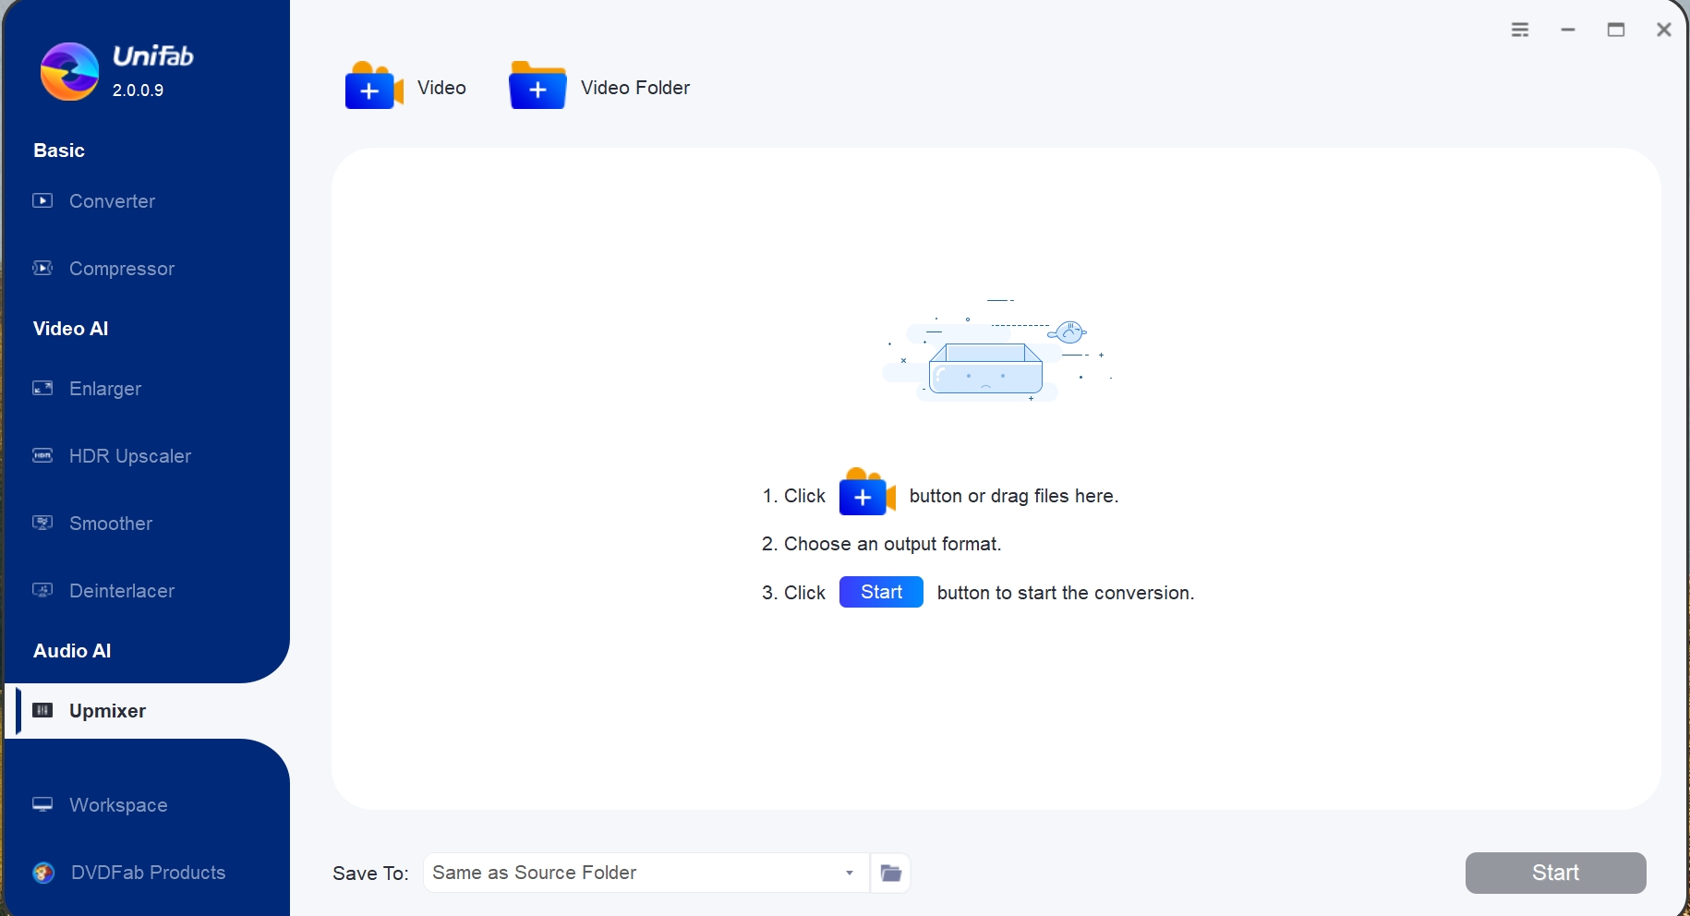Open the Same as Source Folder combo box
Image resolution: width=1690 pixels, height=916 pixels.
pos(635,873)
